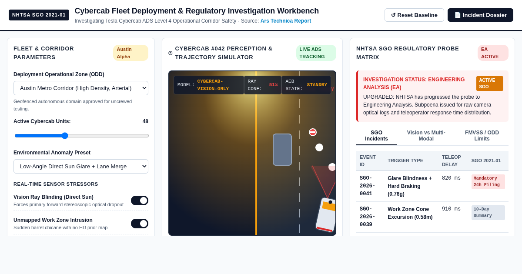Open the Ars Technica Report link

point(286,21)
